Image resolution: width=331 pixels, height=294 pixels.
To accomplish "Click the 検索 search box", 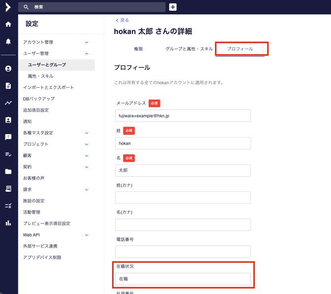I will 94,7.
